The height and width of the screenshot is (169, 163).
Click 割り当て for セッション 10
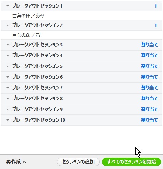click(149, 120)
